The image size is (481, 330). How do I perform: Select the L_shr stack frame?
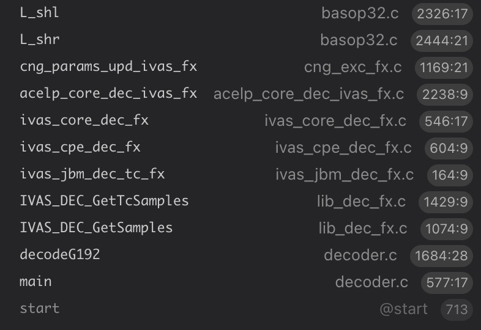click(40, 40)
